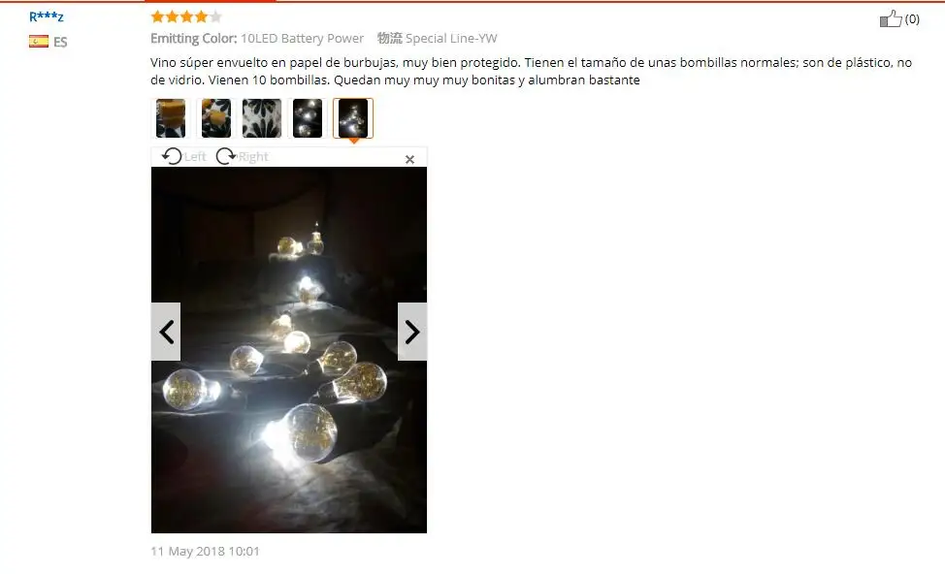Click the "Left" rotate label

click(195, 157)
